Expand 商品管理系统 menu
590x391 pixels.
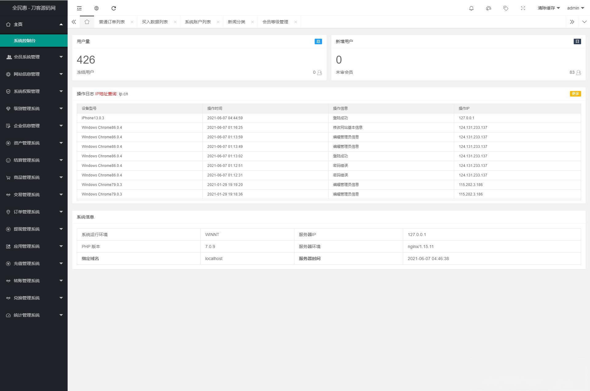point(34,177)
